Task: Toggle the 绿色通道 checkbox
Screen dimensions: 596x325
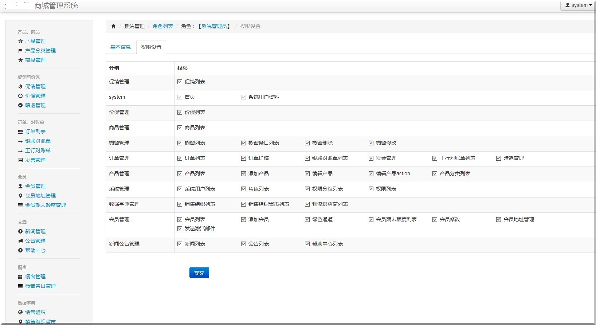Action: [x=307, y=220]
